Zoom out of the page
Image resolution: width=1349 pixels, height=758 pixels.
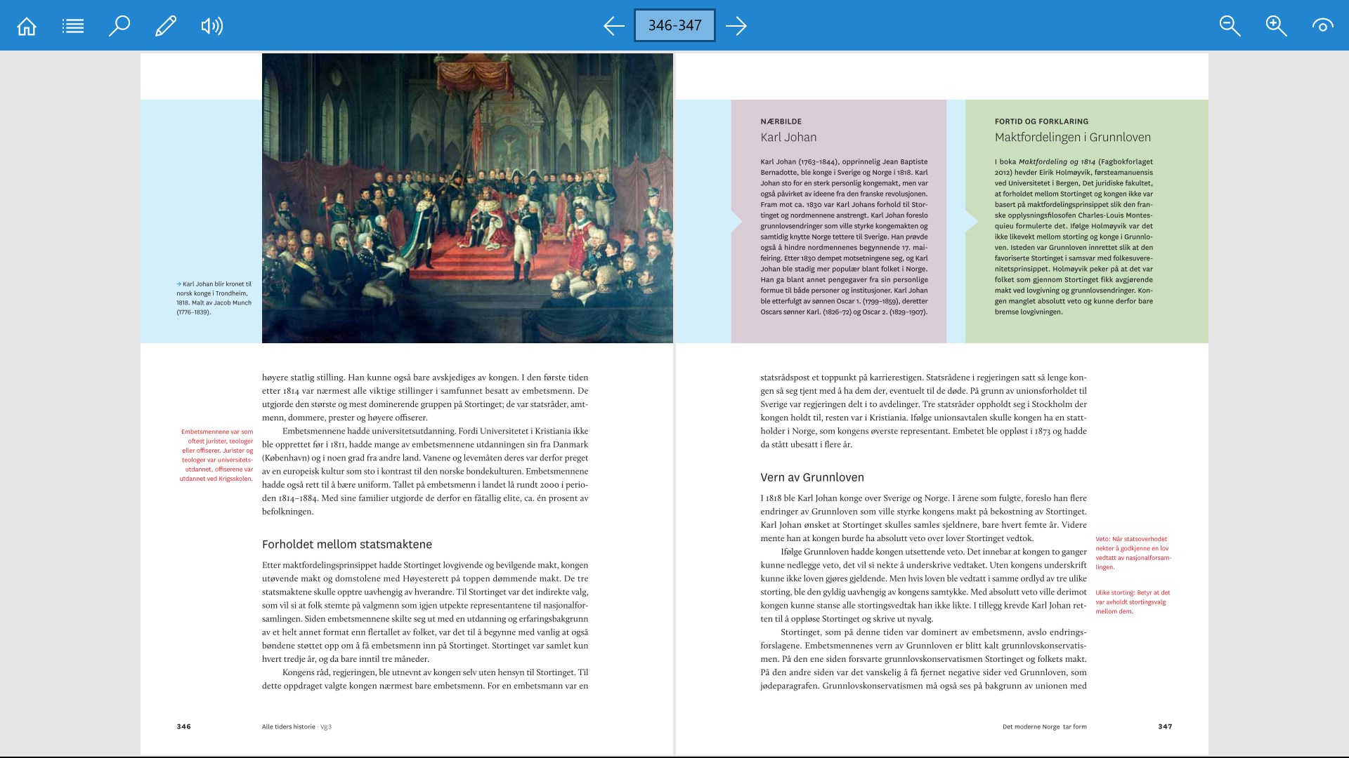pos(1230,26)
